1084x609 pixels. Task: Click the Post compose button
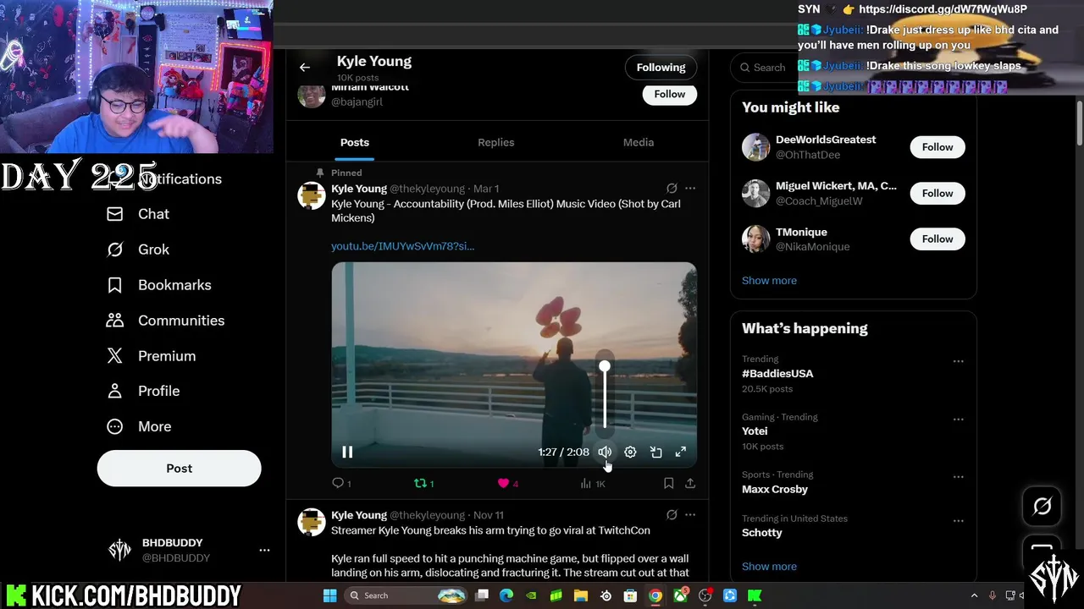(x=179, y=468)
